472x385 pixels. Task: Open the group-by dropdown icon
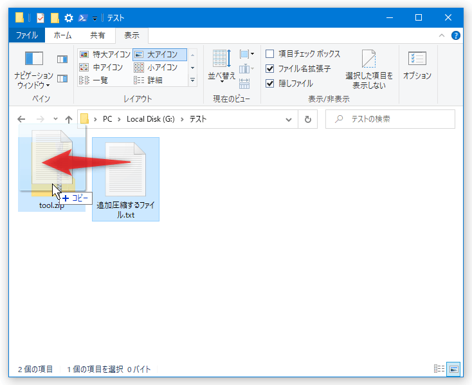click(x=246, y=54)
